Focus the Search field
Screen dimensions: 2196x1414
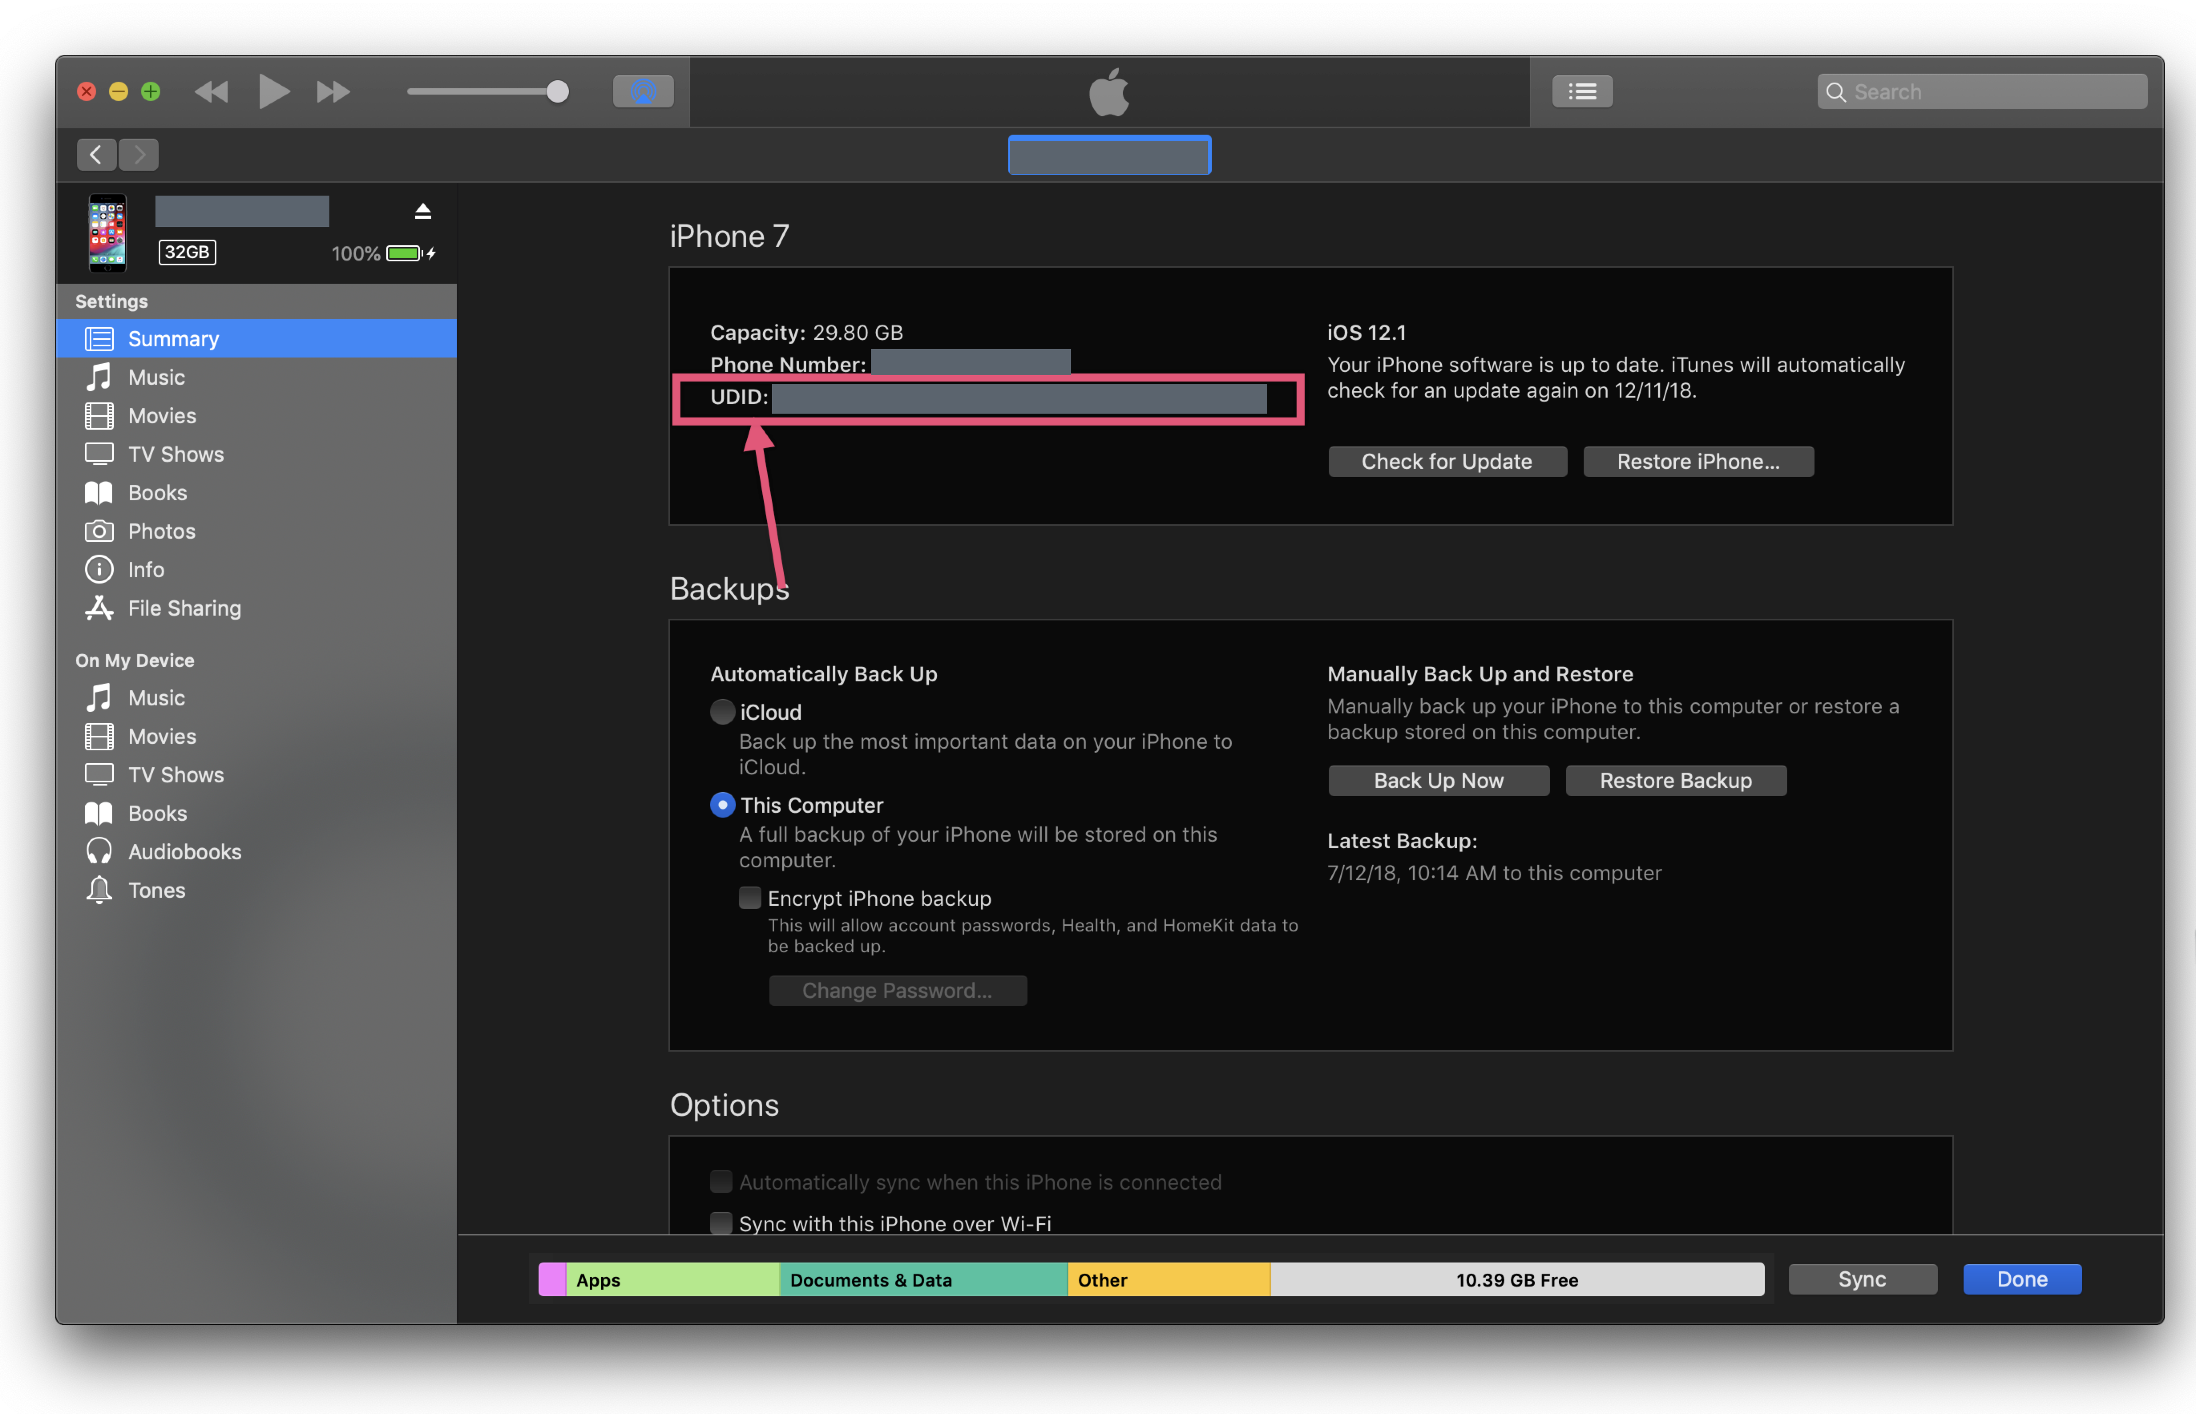[1982, 92]
